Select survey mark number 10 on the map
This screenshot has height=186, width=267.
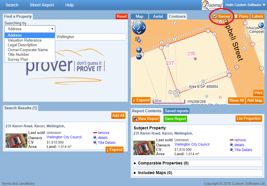tap(167, 45)
